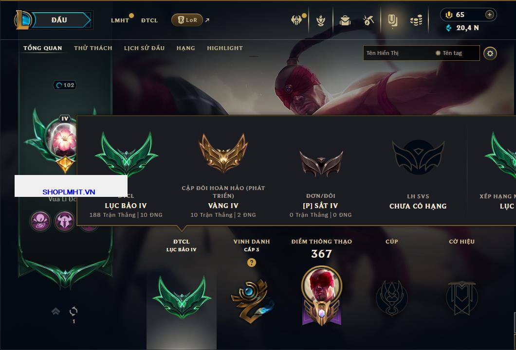
Task: Click the profile emblem icon in top bar
Action: [392, 20]
